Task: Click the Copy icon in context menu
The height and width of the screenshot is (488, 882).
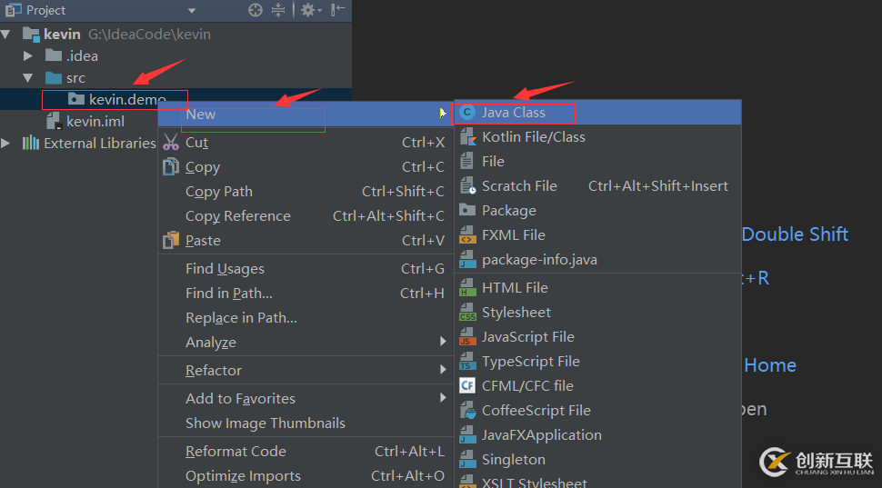Action: tap(170, 167)
